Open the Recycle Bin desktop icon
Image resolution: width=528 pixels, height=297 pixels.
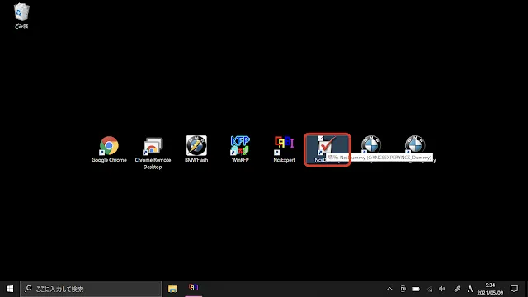21,16
